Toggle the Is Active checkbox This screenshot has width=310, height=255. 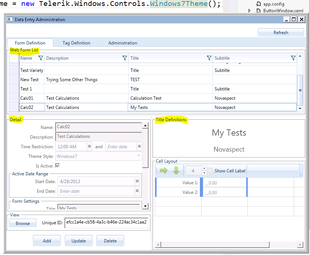coord(57,166)
